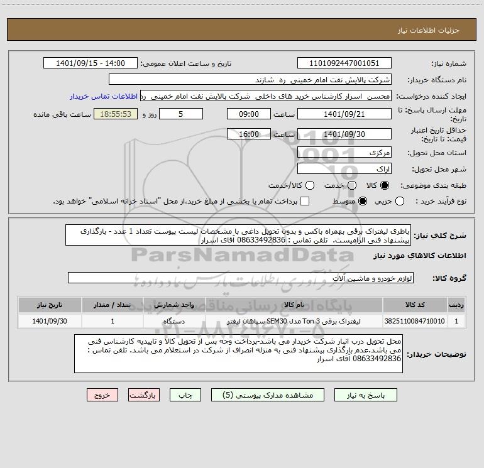Click price validity time 16:00
The height and width of the screenshot is (468, 484).
(249, 134)
